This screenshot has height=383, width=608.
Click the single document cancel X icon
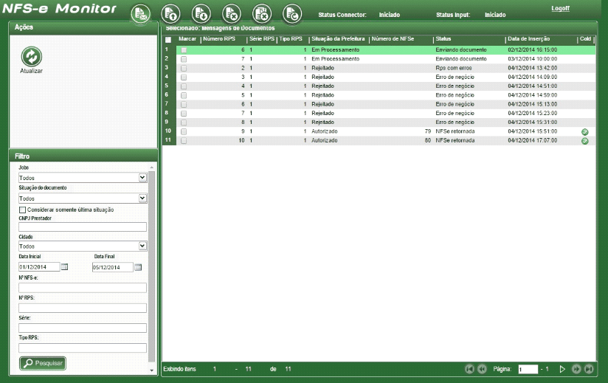pos(232,14)
